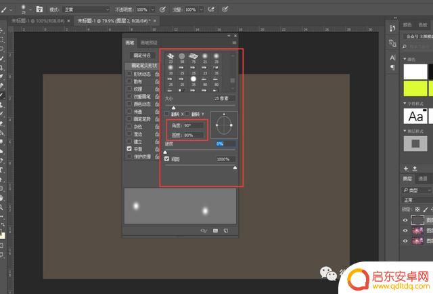Open the Paragraph panel icon

pos(392,67)
